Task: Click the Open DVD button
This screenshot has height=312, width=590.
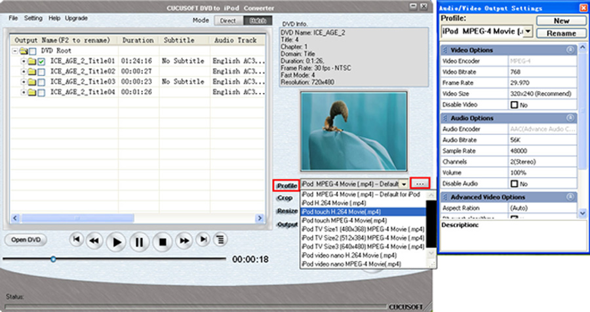Action: click(x=26, y=239)
